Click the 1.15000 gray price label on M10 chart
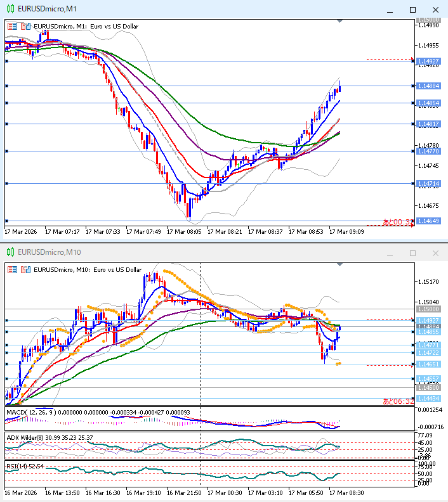The image size is (448, 502). pyautogui.click(x=429, y=309)
